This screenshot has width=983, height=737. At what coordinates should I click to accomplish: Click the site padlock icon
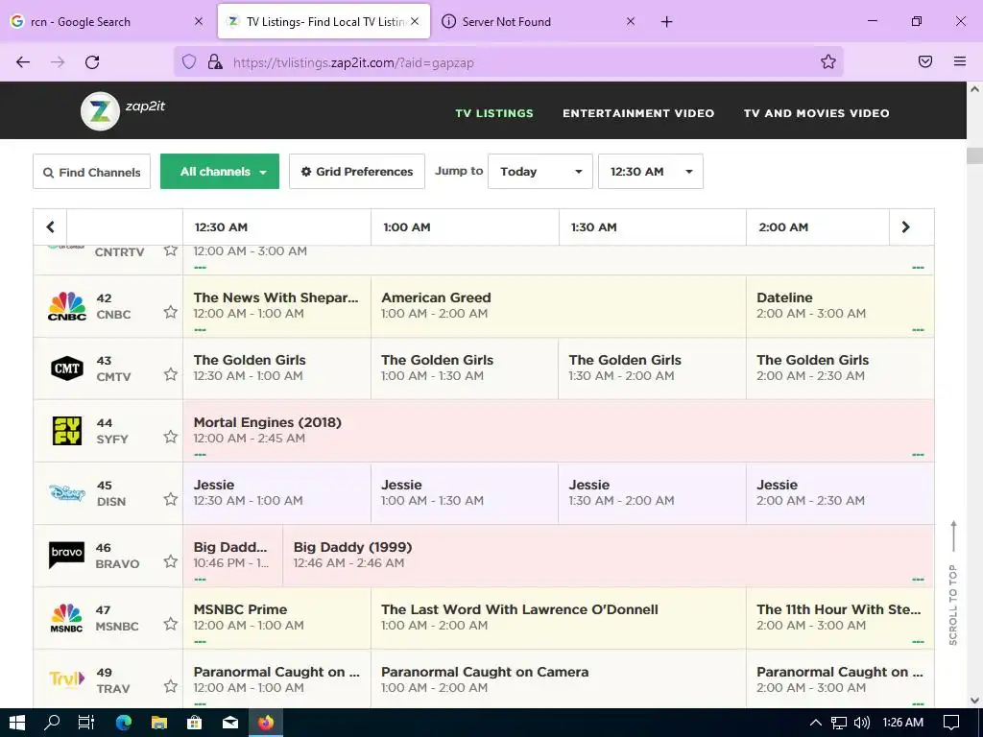pos(215,61)
